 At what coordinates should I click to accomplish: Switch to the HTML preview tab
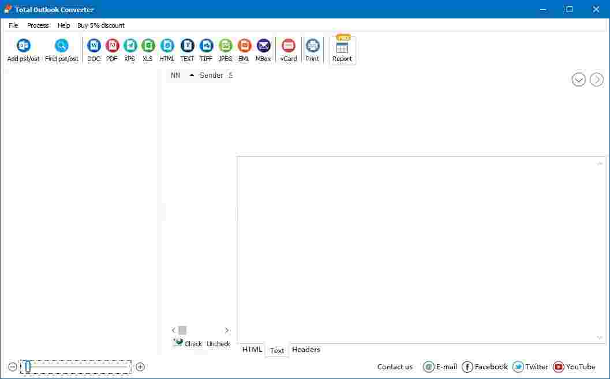[252, 350]
